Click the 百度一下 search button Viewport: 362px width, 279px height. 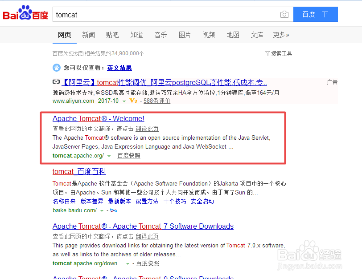point(315,14)
